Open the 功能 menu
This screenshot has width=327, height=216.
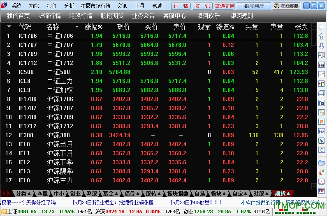[34, 6]
